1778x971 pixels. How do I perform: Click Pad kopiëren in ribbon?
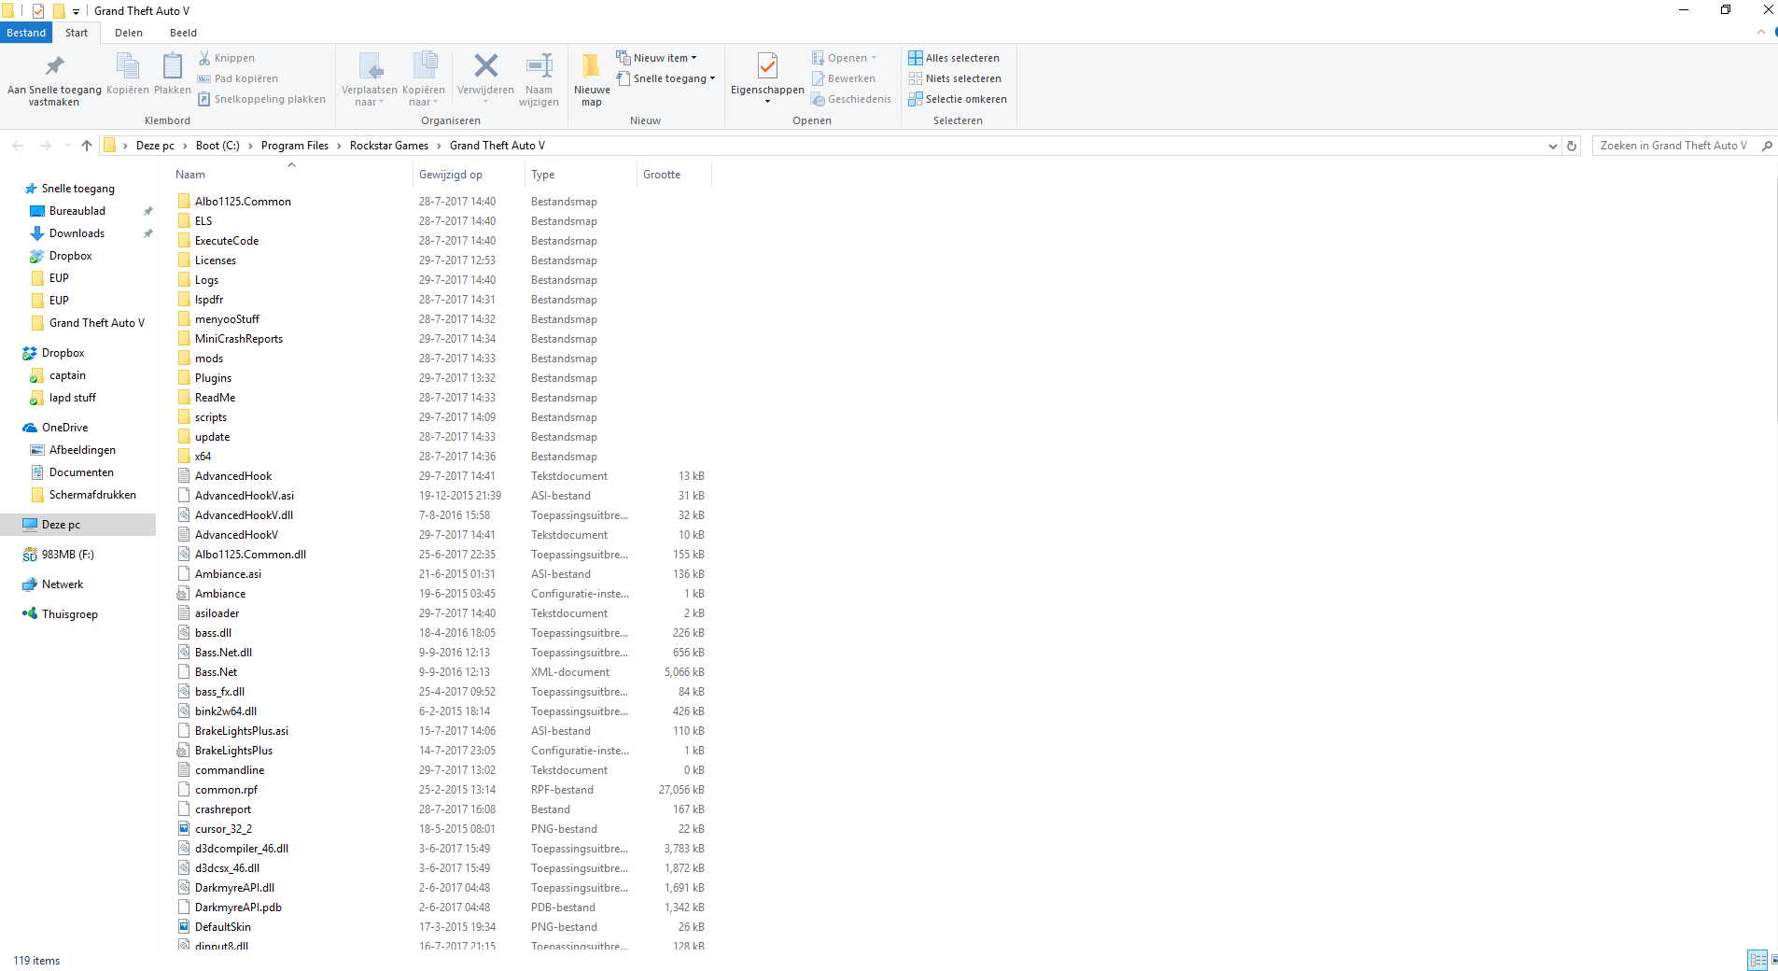click(x=238, y=78)
